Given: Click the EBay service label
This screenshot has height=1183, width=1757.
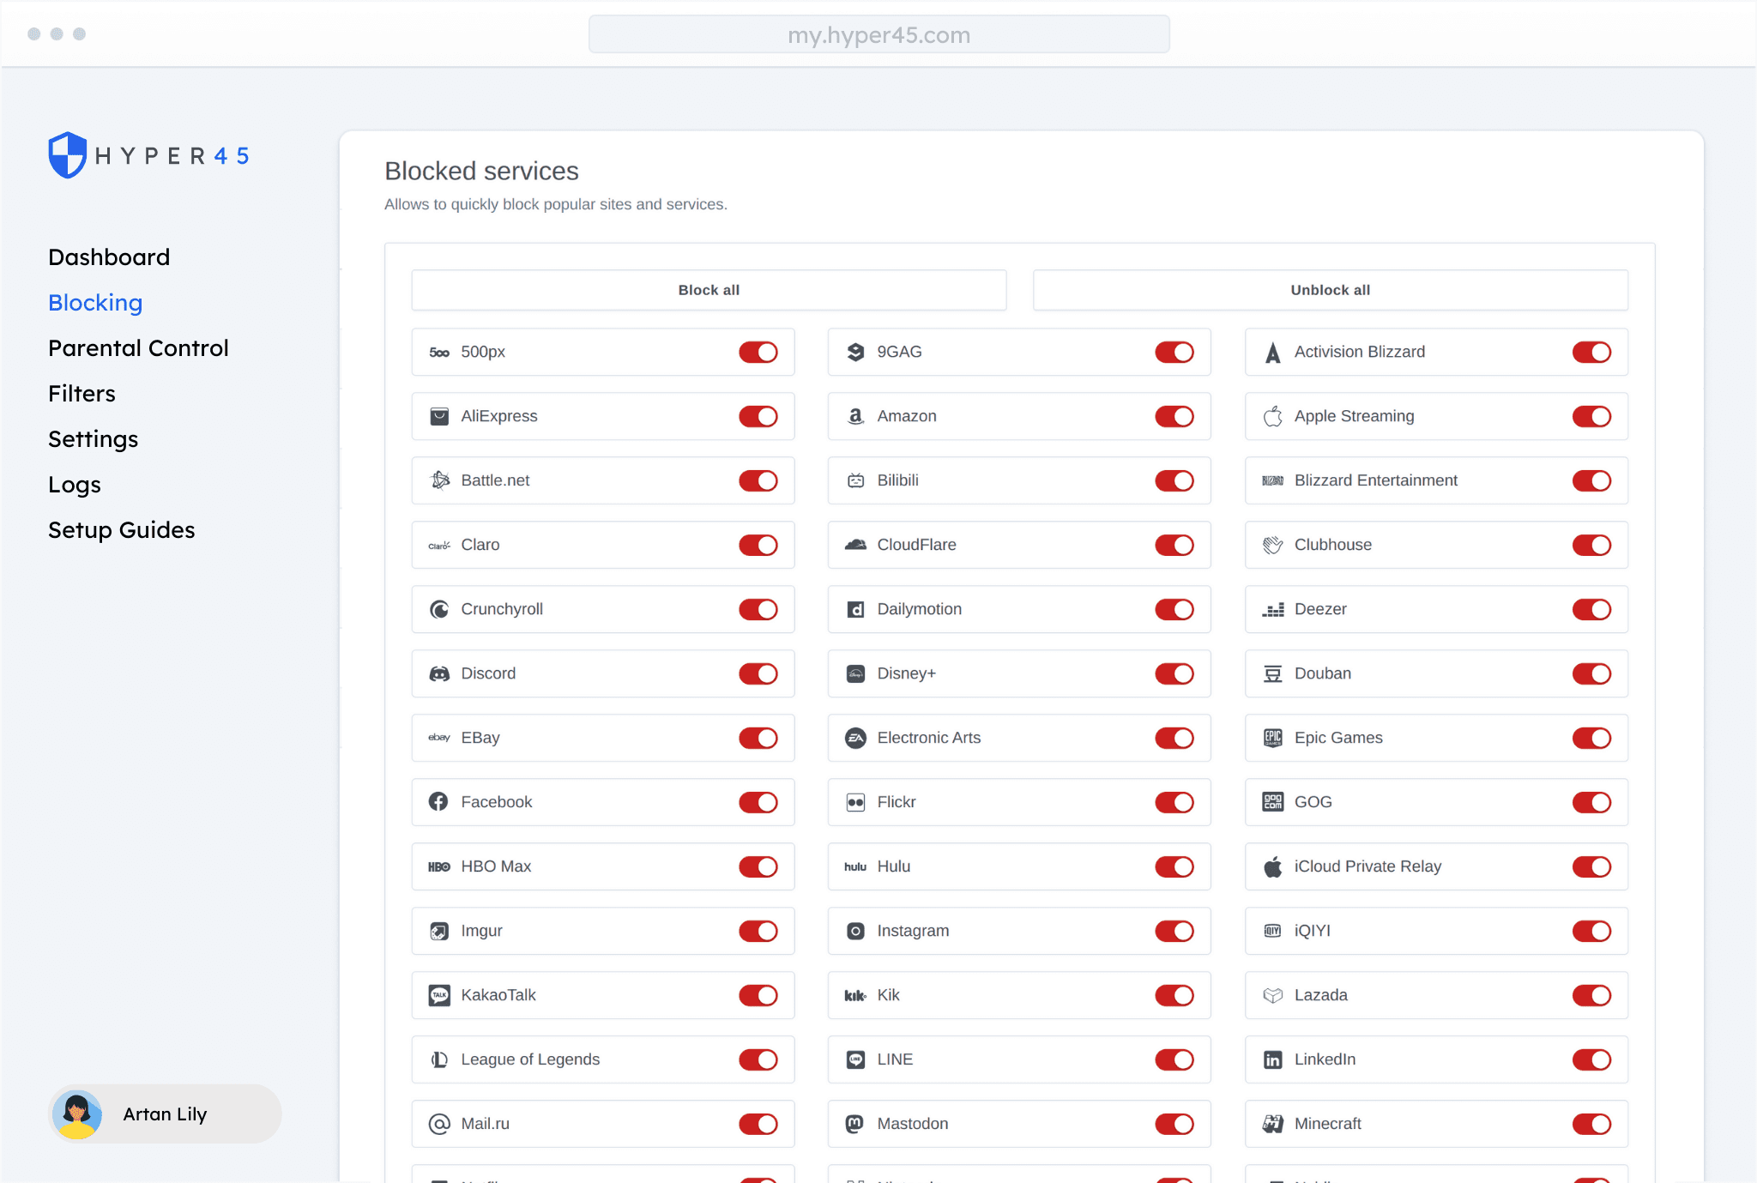Looking at the screenshot, I should pos(480,738).
